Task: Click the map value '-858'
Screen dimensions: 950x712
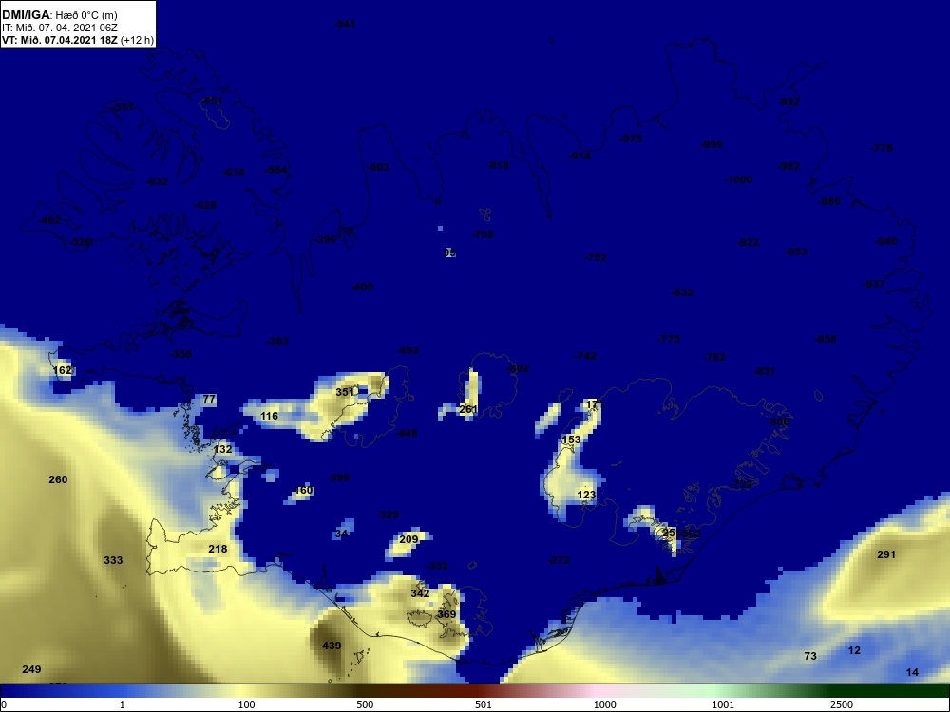Action: 826,339
